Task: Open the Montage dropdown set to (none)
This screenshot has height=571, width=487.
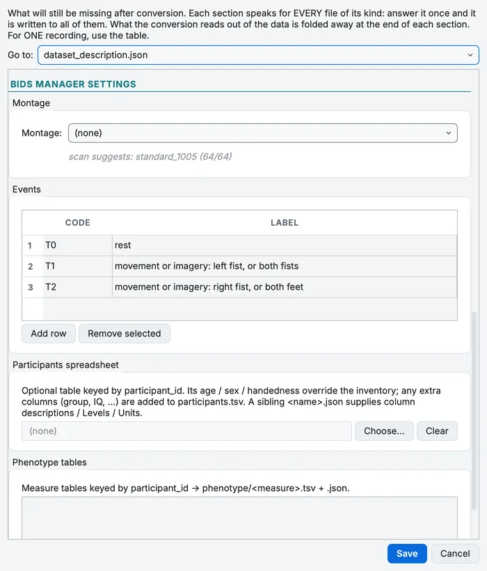Action: pos(262,133)
